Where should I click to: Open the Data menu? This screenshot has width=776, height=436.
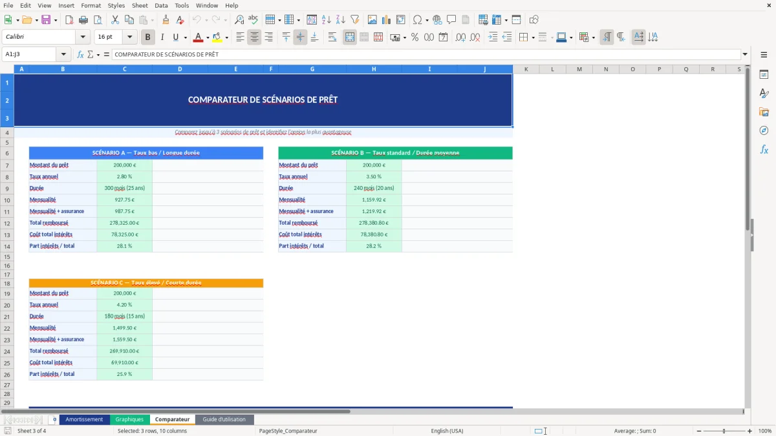point(160,5)
